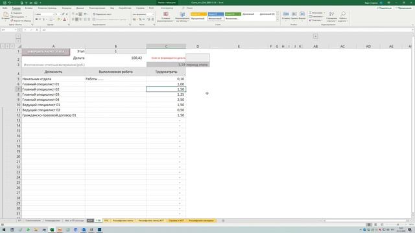Open Format as Table menu
This screenshot has width=415, height=233.
coord(182,16)
